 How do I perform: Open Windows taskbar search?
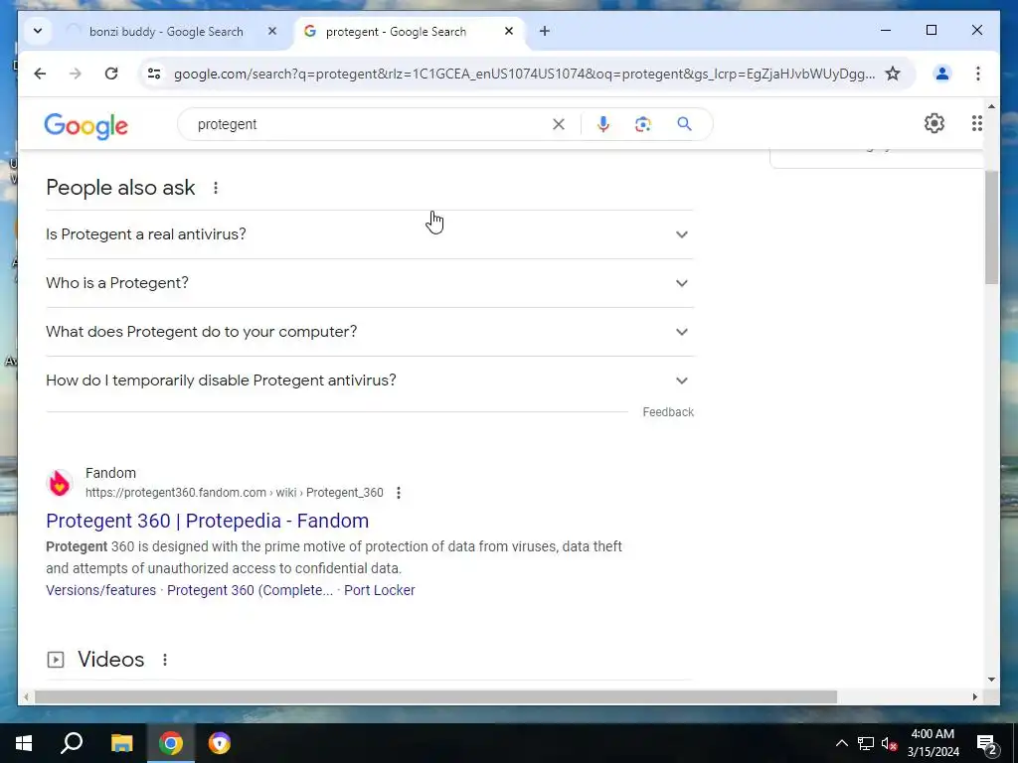[72, 743]
